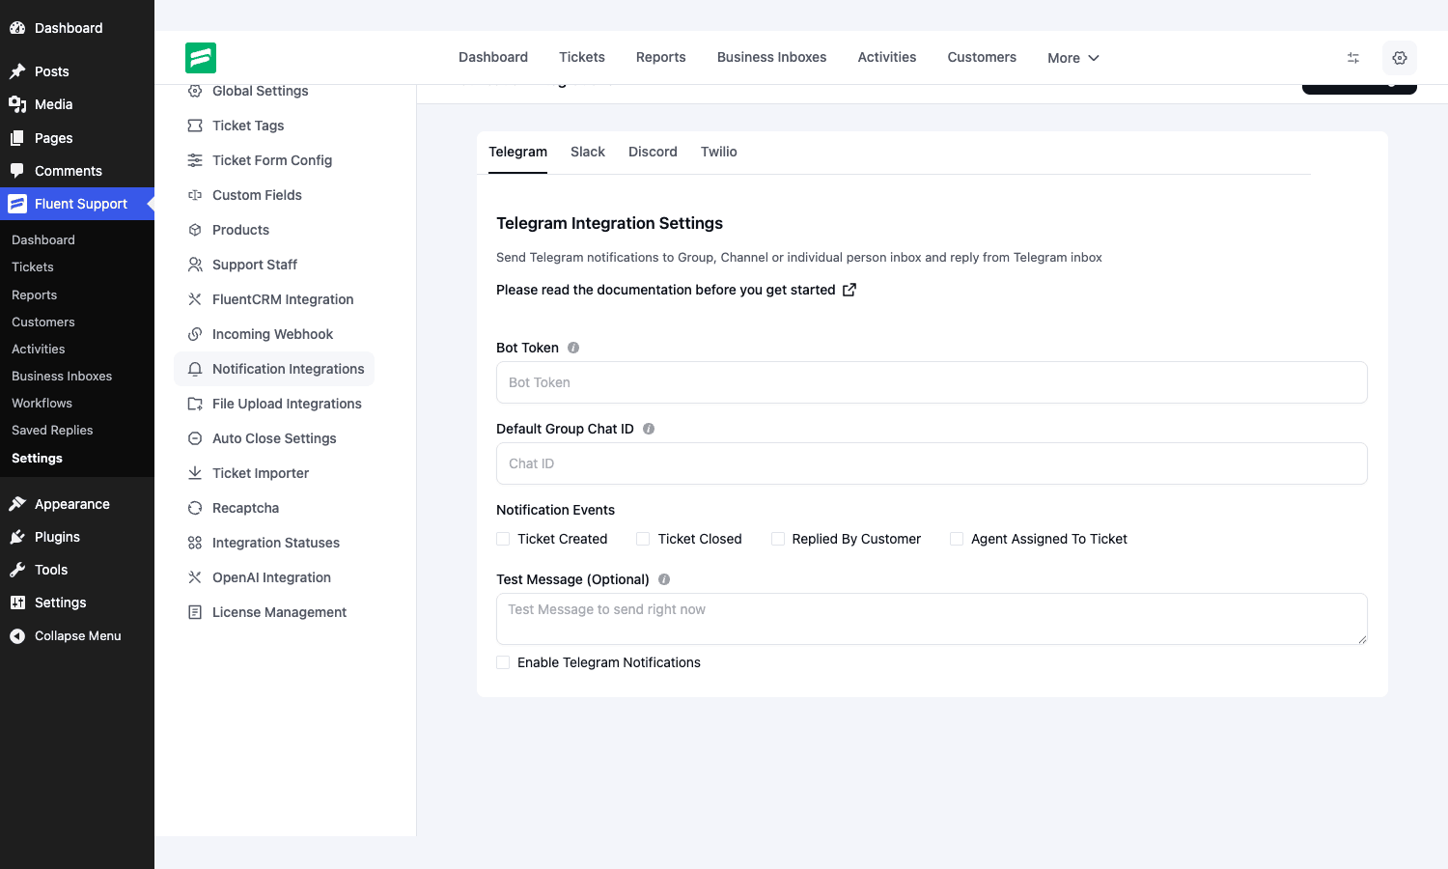The image size is (1448, 869).
Task: Click the Incoming Webhook icon
Action: 195,334
